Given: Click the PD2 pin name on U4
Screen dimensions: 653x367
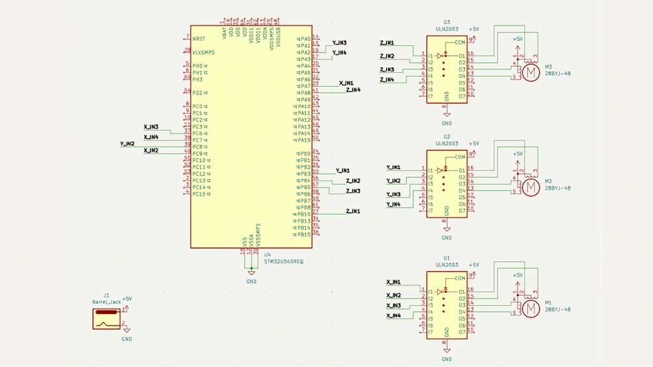Looking at the screenshot, I should [197, 93].
